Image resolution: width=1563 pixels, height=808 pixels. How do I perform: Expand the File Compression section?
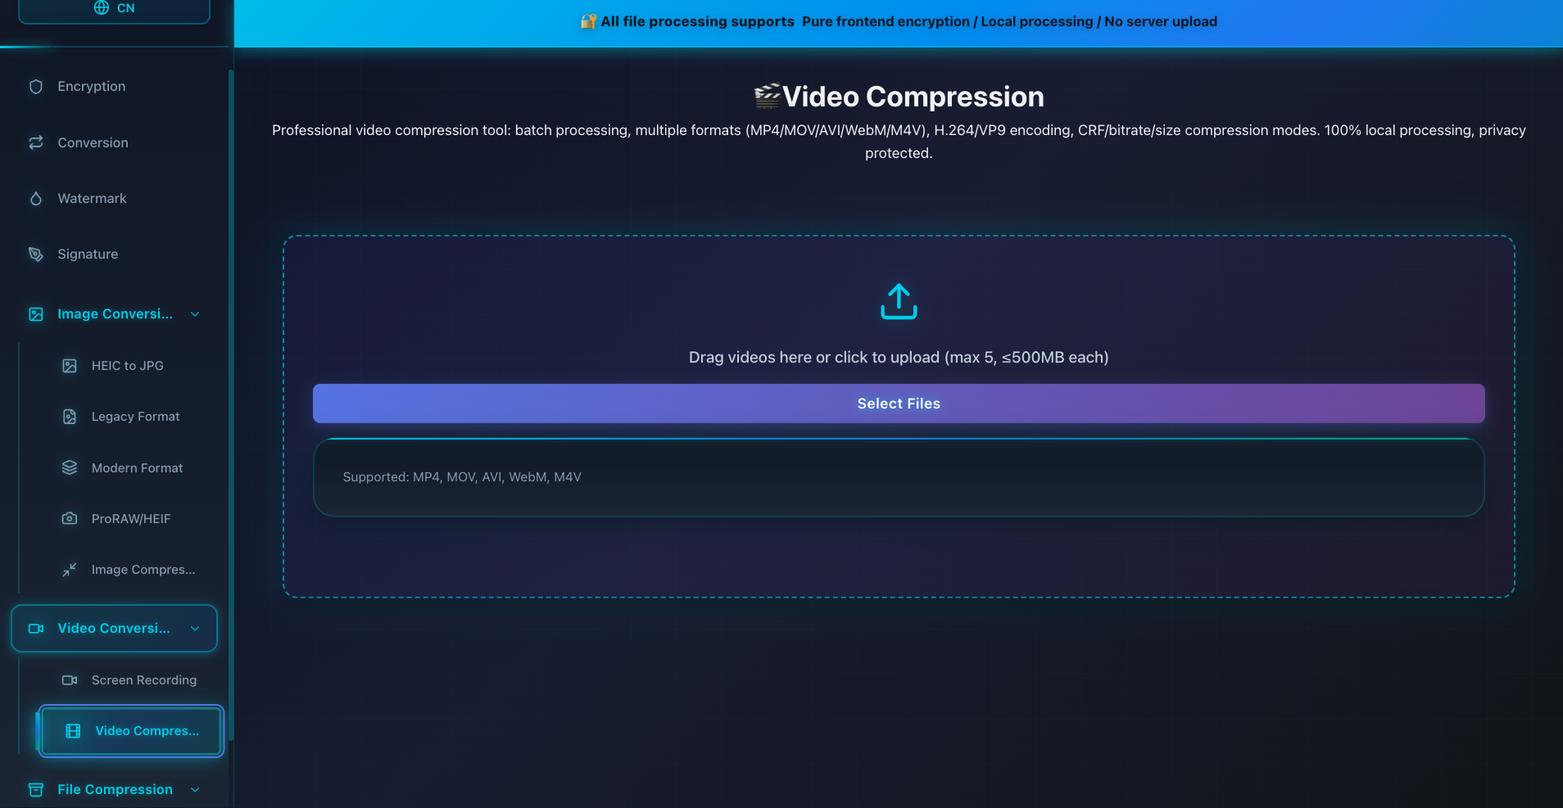coord(195,789)
